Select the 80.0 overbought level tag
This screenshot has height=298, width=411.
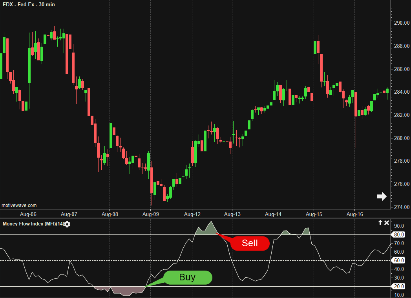coord(399,234)
